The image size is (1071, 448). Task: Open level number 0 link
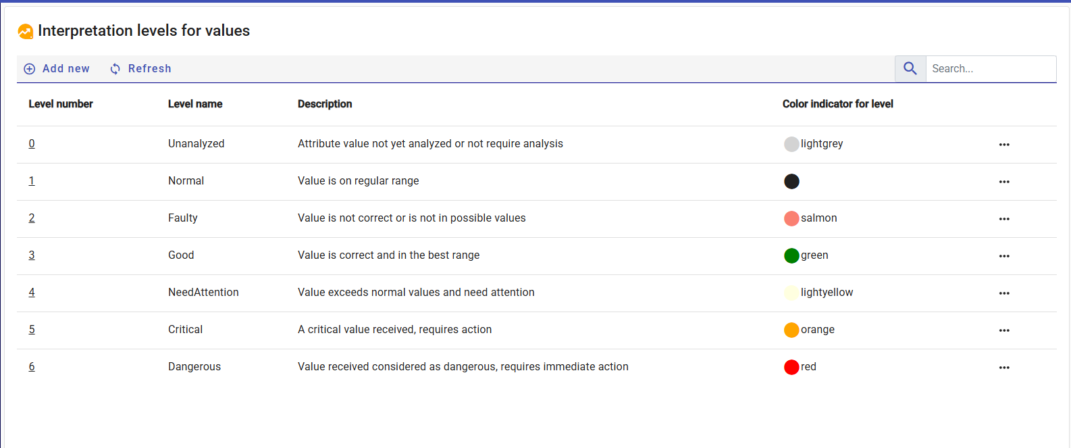point(32,144)
